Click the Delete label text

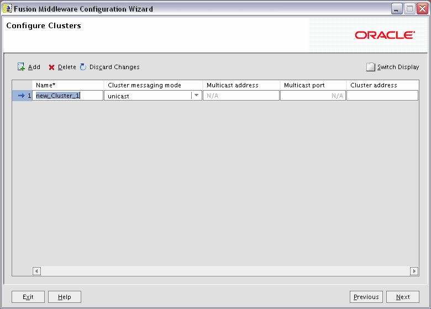pyautogui.click(x=67, y=67)
